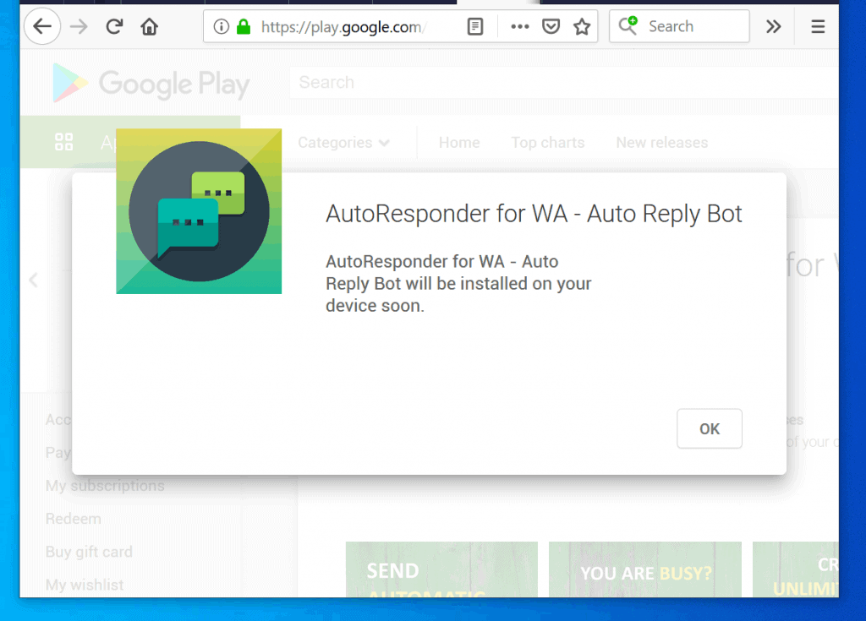This screenshot has height=621, width=866.
Task: Reload the current page
Action: 114,26
